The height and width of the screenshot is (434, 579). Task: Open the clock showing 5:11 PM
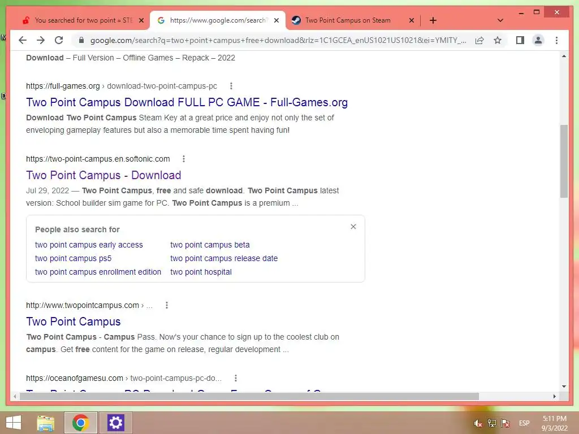[x=555, y=423]
